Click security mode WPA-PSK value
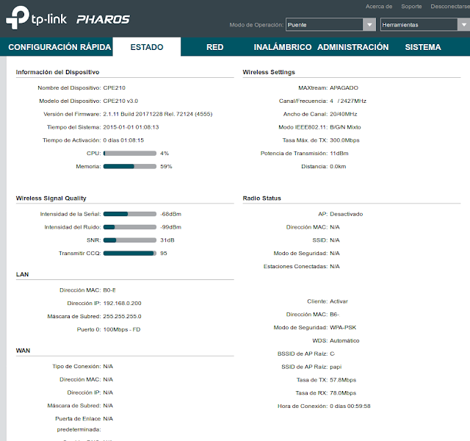Viewport: 470px width, 441px height. 343,327
